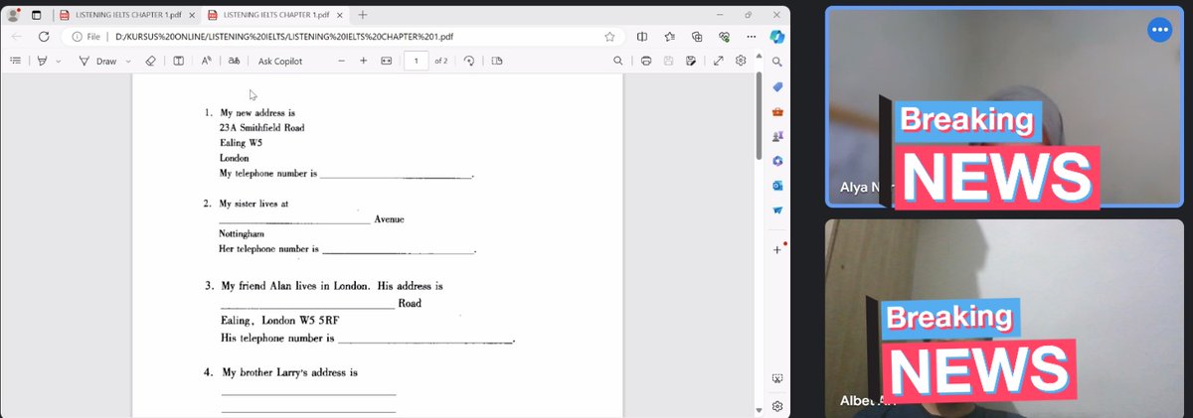Open sidebar Shopping tag icon
The width and height of the screenshot is (1193, 418).
point(777,86)
